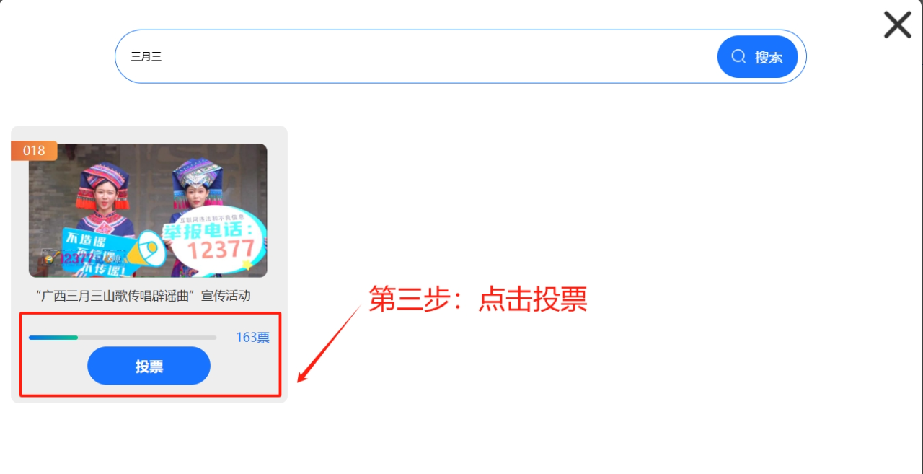Click the gray card background beside the 投票 button
This screenshot has width=923, height=474.
pos(245,367)
